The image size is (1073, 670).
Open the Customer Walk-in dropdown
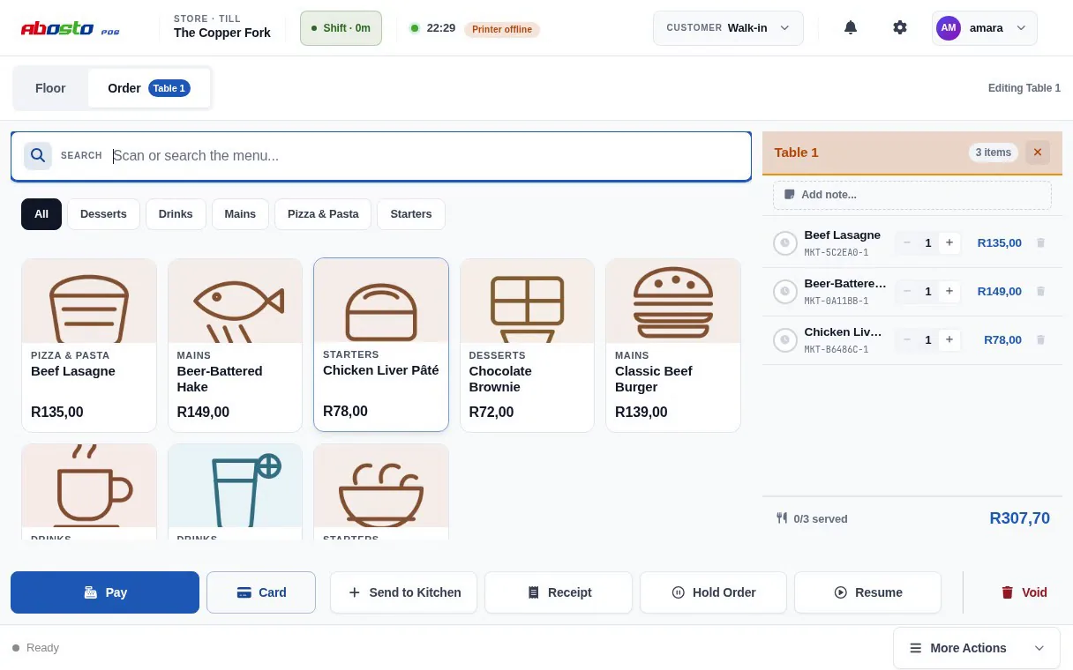[728, 28]
